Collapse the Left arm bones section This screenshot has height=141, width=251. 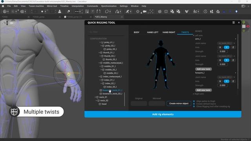coord(193,36)
